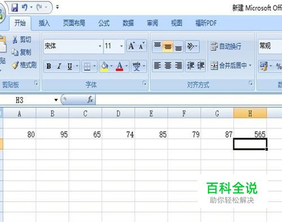Toggle 自动换行 wrap text

[226, 46]
